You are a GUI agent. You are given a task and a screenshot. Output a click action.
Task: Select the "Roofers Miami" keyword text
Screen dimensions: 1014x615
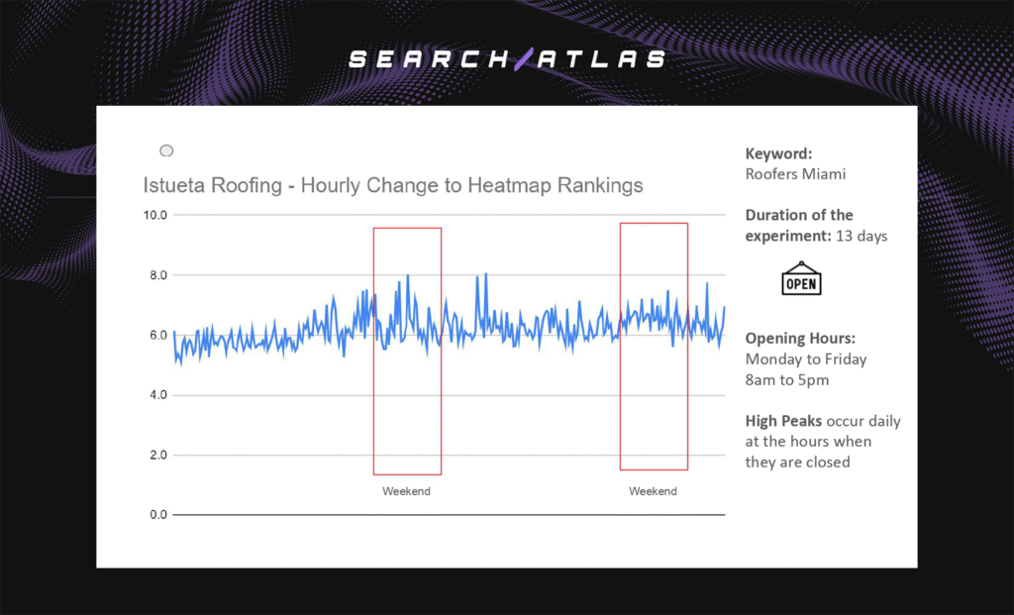pos(795,174)
